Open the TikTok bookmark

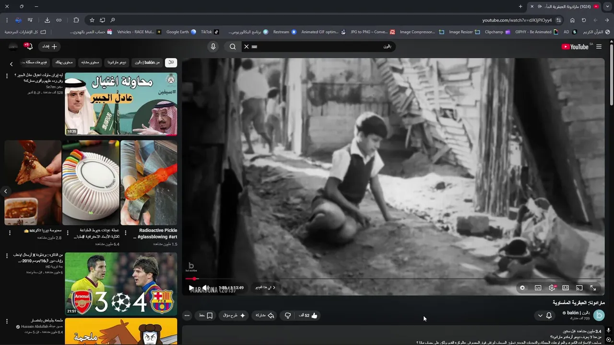210,32
